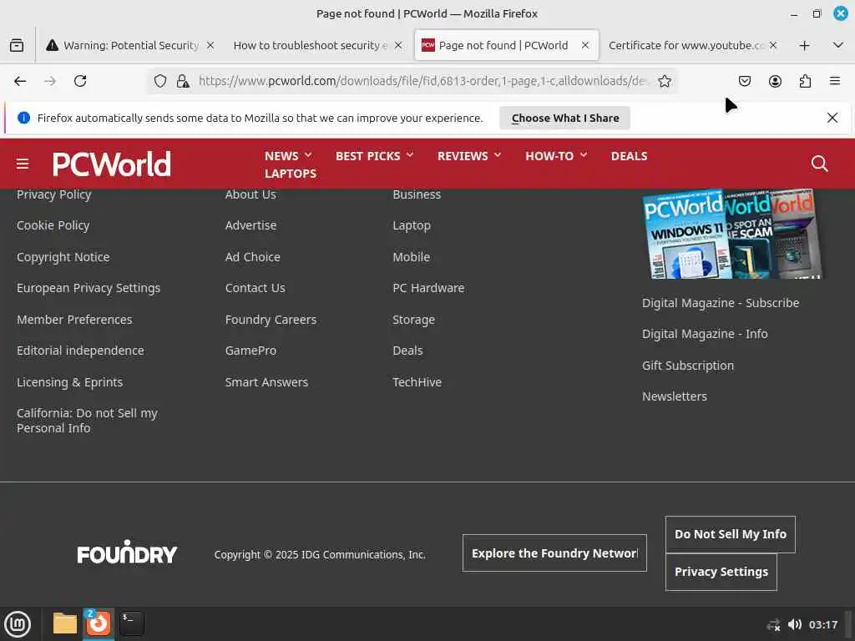
Task: Click the Foundry logo in the footer
Action: [127, 553]
